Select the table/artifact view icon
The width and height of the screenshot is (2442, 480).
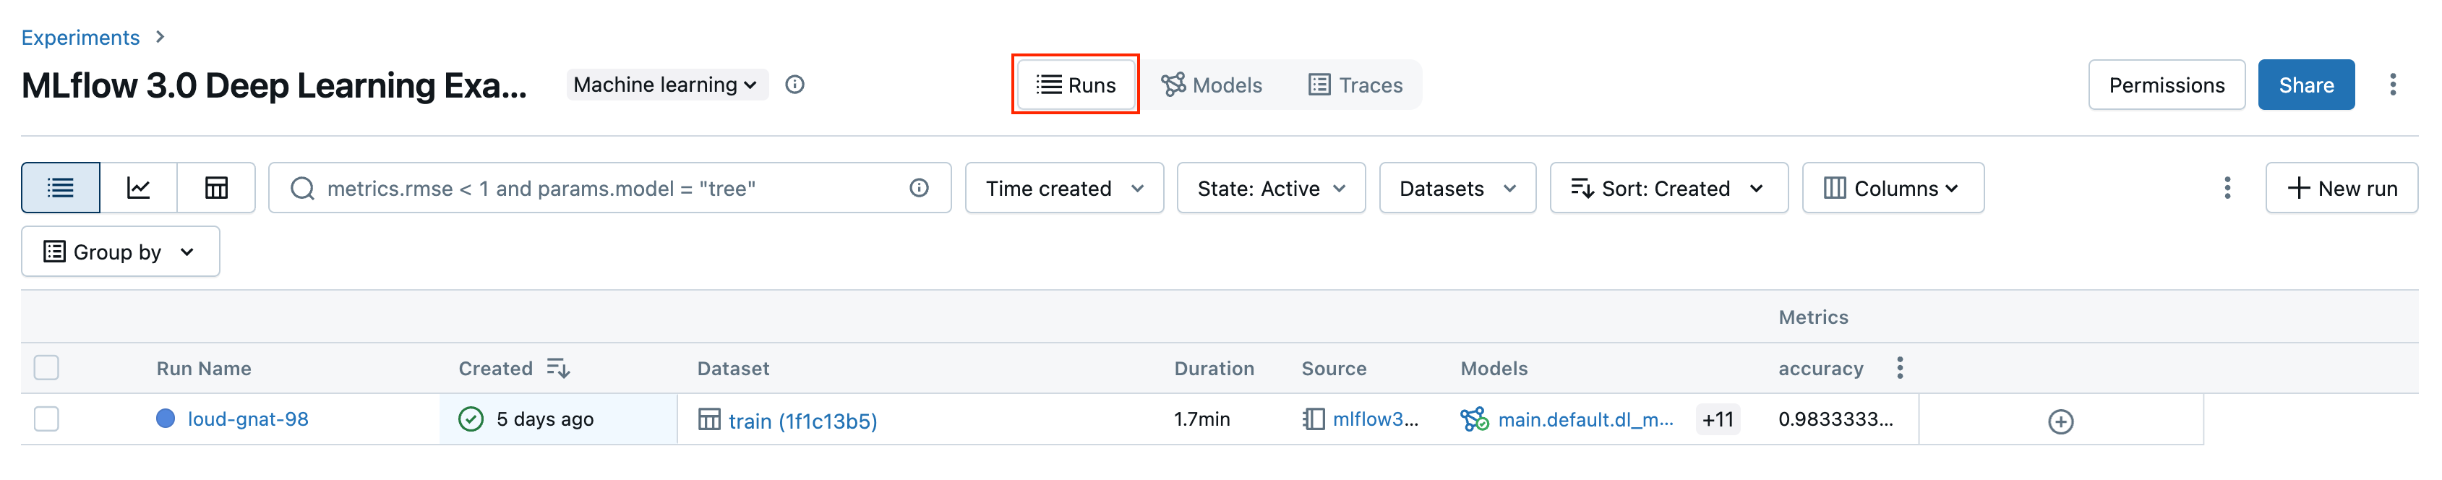click(216, 188)
